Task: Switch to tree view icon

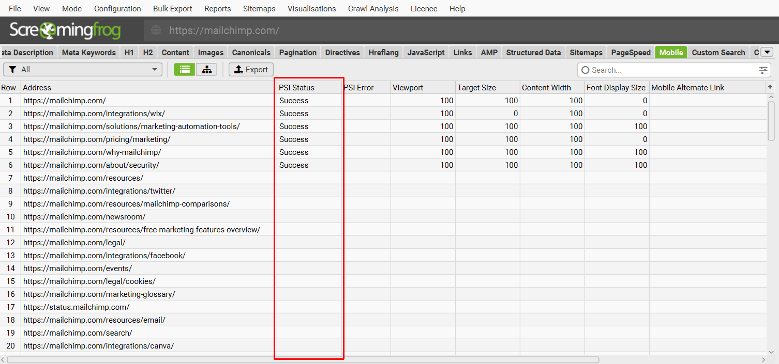Action: (206, 70)
